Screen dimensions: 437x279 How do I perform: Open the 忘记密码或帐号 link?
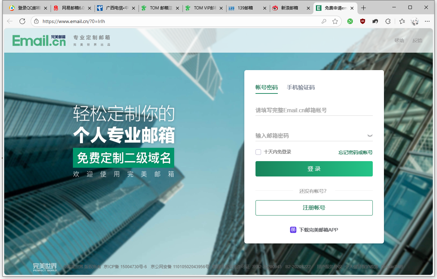355,152
